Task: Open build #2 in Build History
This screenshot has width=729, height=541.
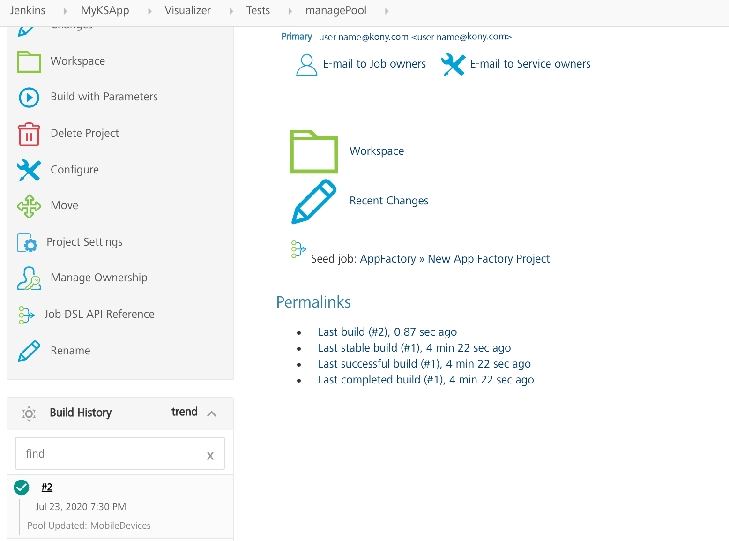Action: [x=47, y=487]
